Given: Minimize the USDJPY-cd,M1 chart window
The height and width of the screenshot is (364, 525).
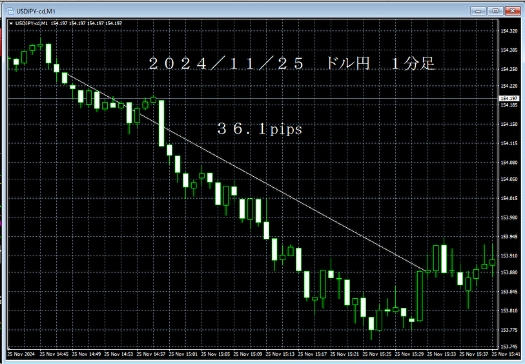Looking at the screenshot, I should (x=478, y=11).
